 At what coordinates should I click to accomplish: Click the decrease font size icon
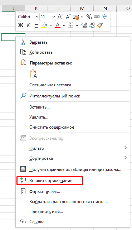[x=68, y=16]
